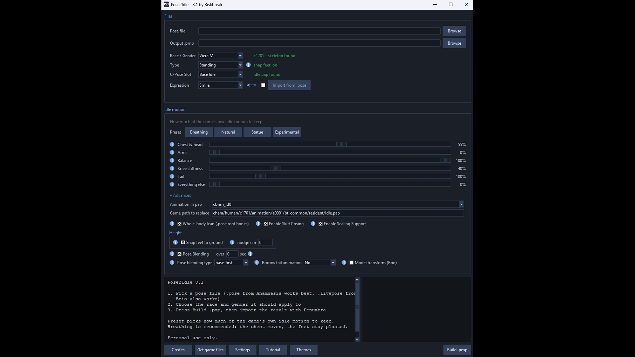This screenshot has width=635, height=357.
Task: Uncheck Enable Scaling Support
Action: click(x=320, y=224)
